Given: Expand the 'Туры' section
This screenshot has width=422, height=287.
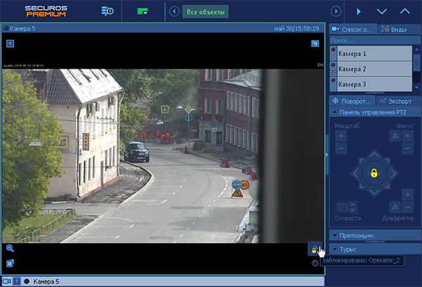Looking at the screenshot, I should 374,249.
